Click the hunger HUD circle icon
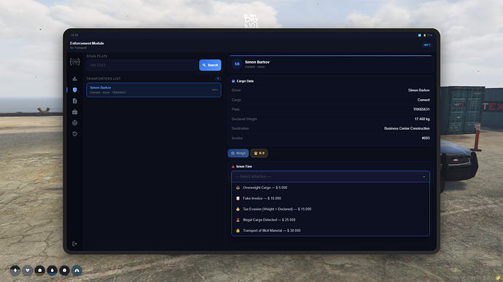Image resolution: width=503 pixels, height=282 pixels. coord(40,270)
